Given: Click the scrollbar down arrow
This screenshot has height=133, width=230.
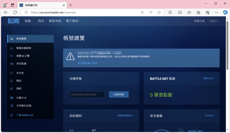Looking at the screenshot, I should pyautogui.click(x=227, y=130).
